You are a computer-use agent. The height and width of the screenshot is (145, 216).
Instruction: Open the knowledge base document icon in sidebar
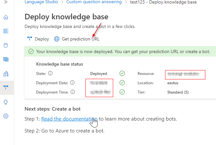pos(6,59)
